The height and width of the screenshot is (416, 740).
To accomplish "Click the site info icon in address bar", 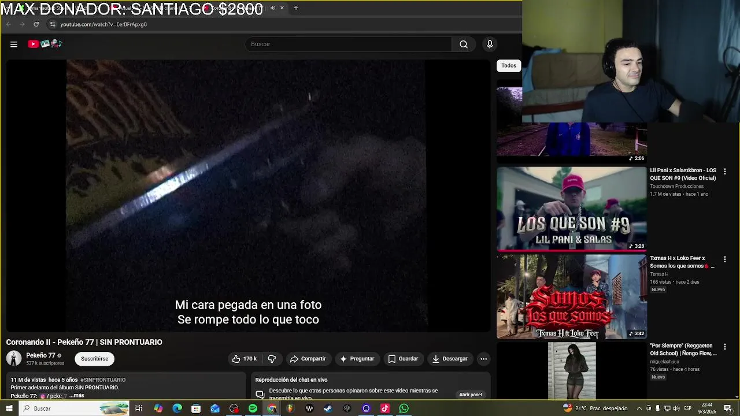I will [53, 24].
